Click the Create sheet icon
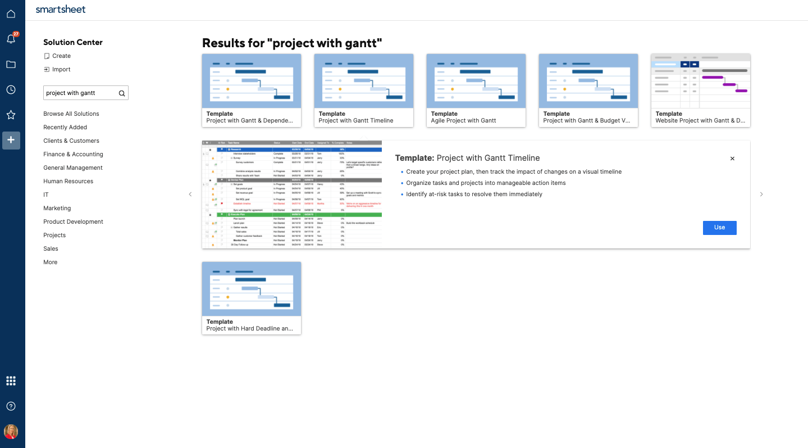Viewport: 808px width, 448px height. [x=47, y=56]
